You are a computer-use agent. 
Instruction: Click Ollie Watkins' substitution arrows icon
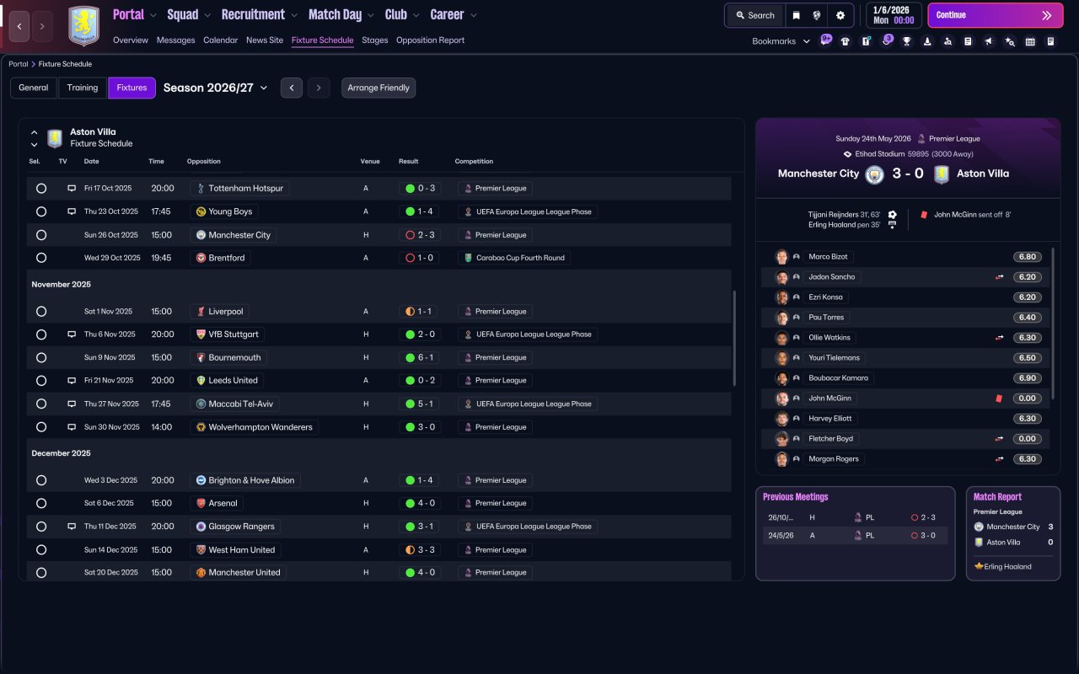coord(999,338)
